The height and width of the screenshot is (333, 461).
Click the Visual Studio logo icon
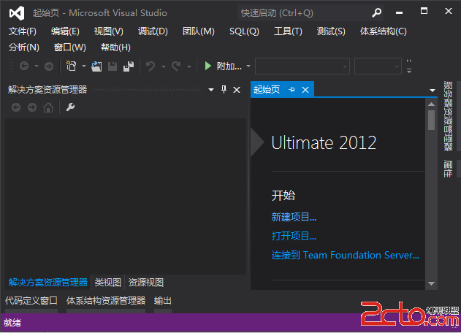pos(17,13)
